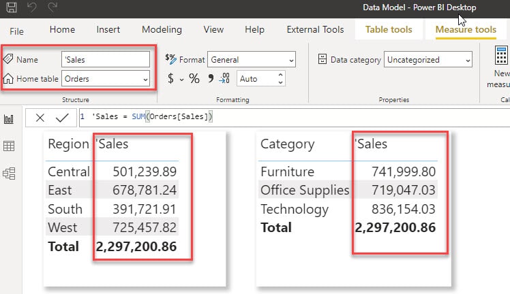
Task: Click 'Sales header in Category table
Action: click(x=371, y=144)
